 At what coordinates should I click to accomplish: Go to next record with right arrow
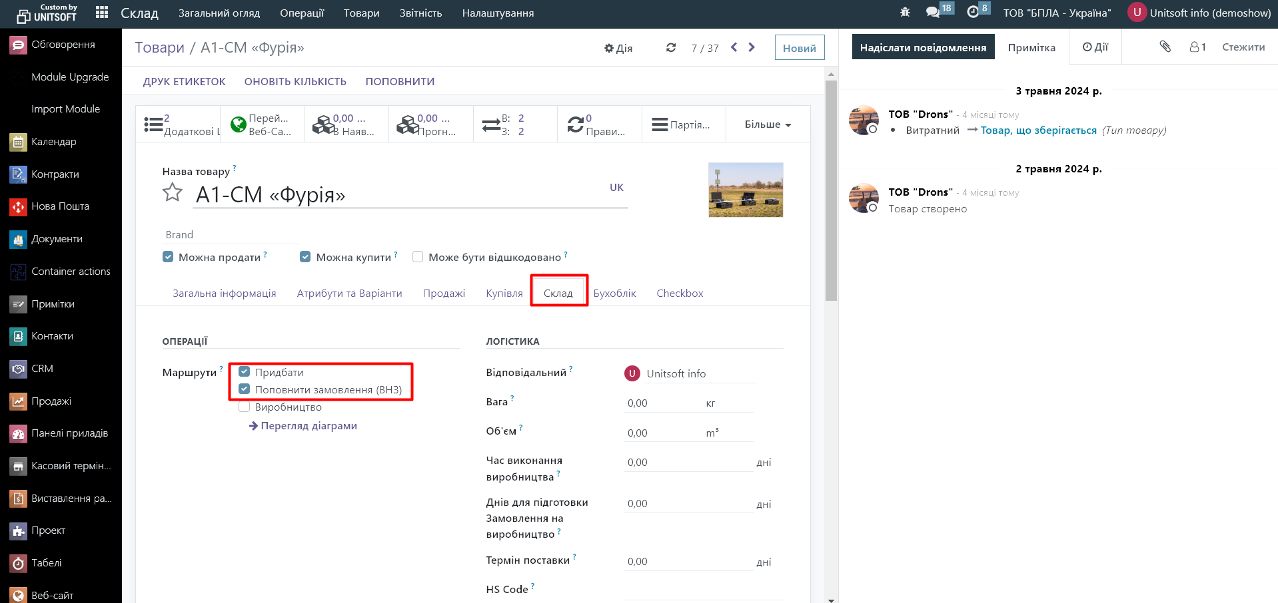tap(752, 47)
